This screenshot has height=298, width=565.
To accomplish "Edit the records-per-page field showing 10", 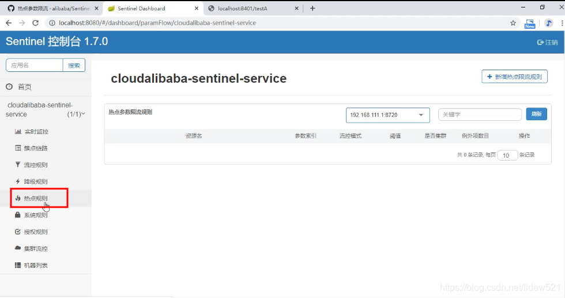I will click(507, 155).
